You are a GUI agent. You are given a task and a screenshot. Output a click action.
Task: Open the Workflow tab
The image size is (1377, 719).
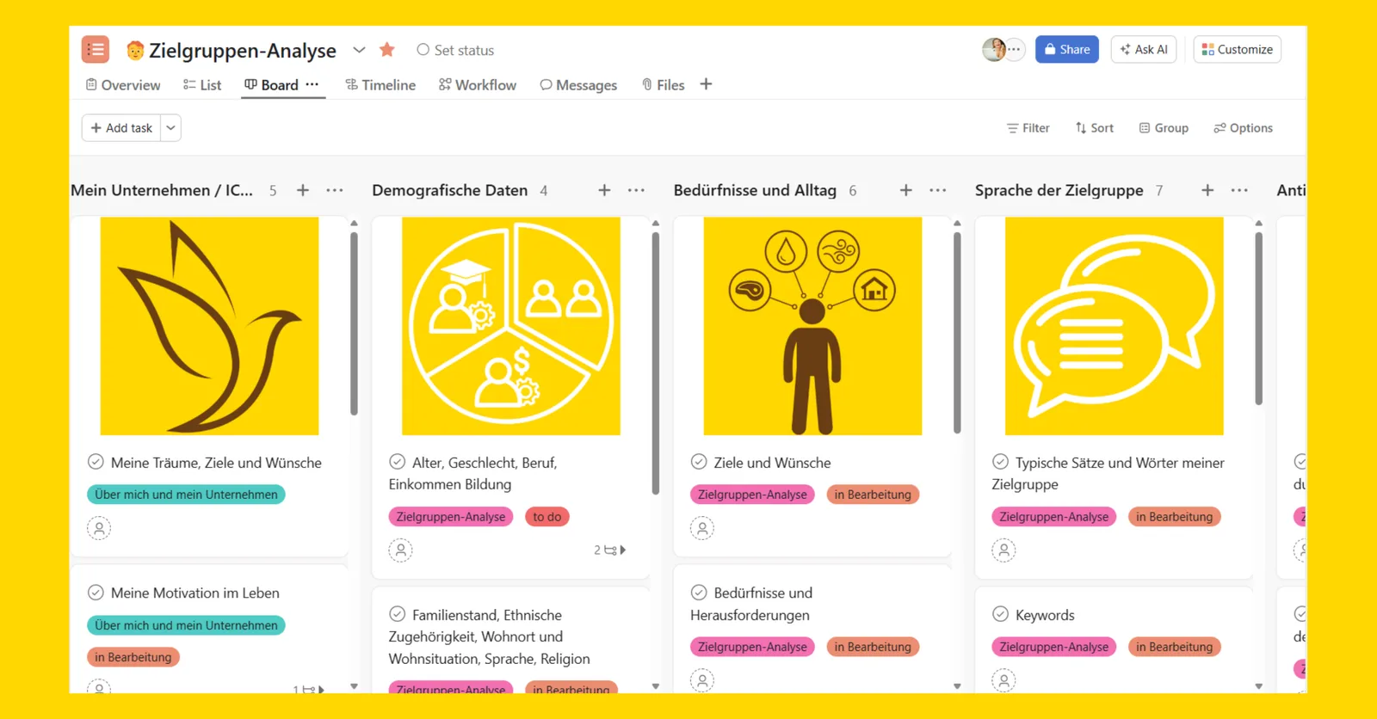coord(478,85)
